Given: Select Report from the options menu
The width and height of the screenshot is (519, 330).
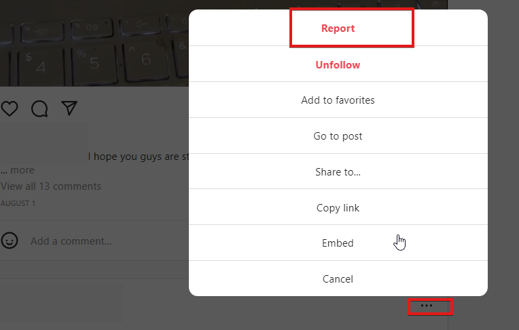Looking at the screenshot, I should click(338, 28).
